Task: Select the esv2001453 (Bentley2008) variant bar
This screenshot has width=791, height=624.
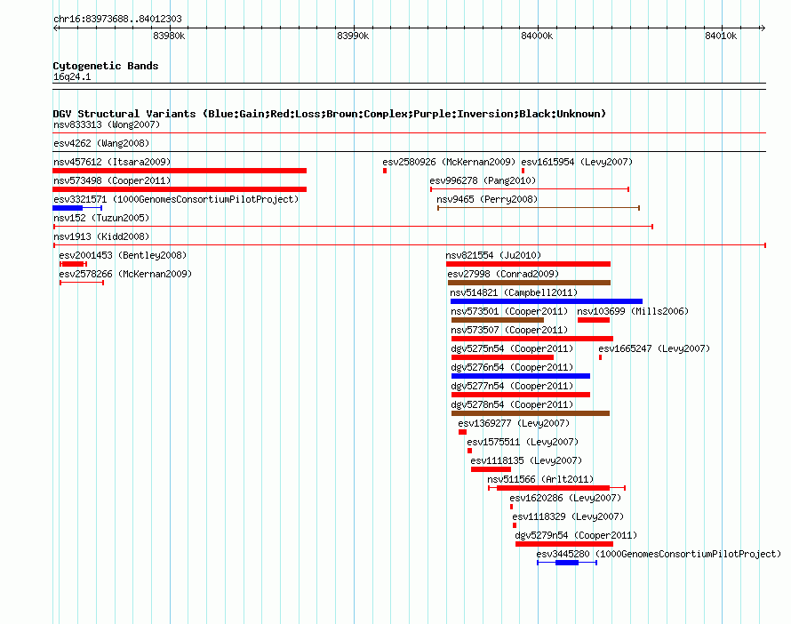Action: point(73,264)
